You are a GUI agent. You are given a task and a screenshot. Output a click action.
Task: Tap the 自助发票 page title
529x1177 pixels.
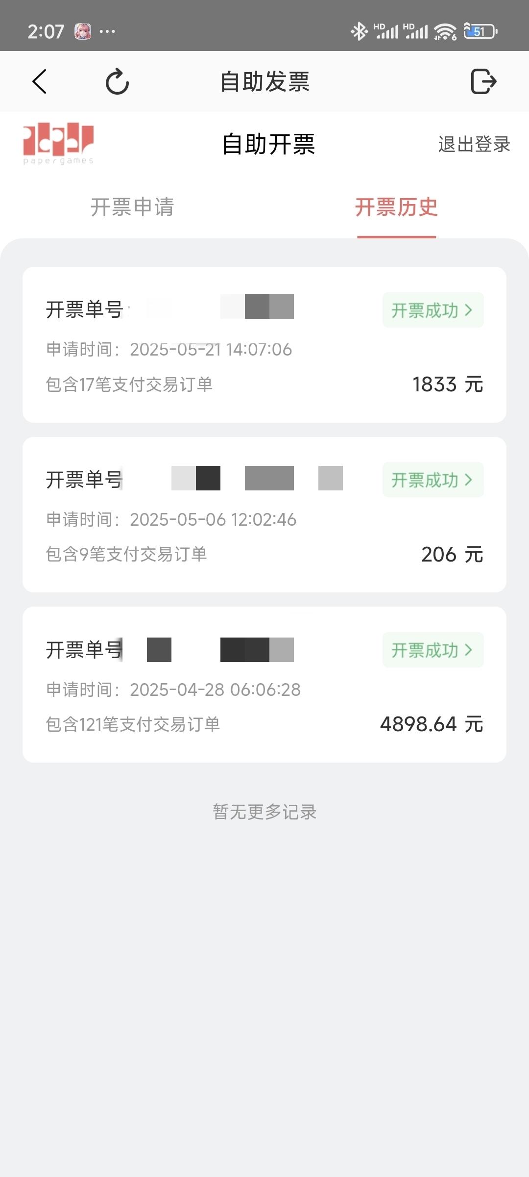(264, 81)
